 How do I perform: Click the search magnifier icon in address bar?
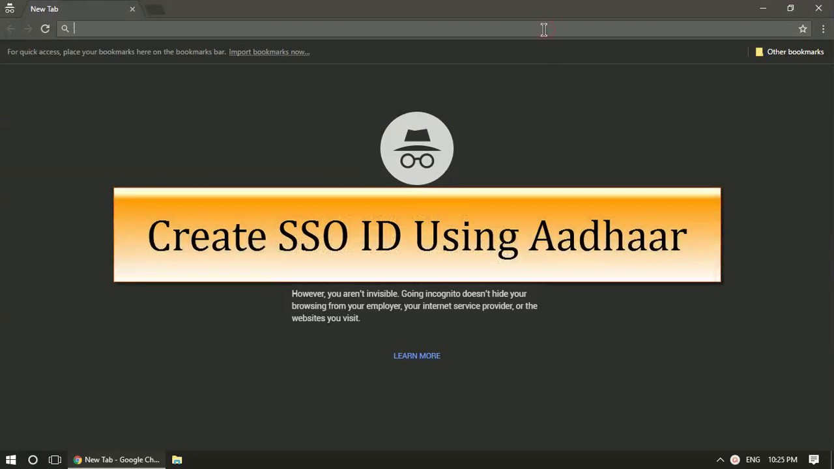click(65, 29)
